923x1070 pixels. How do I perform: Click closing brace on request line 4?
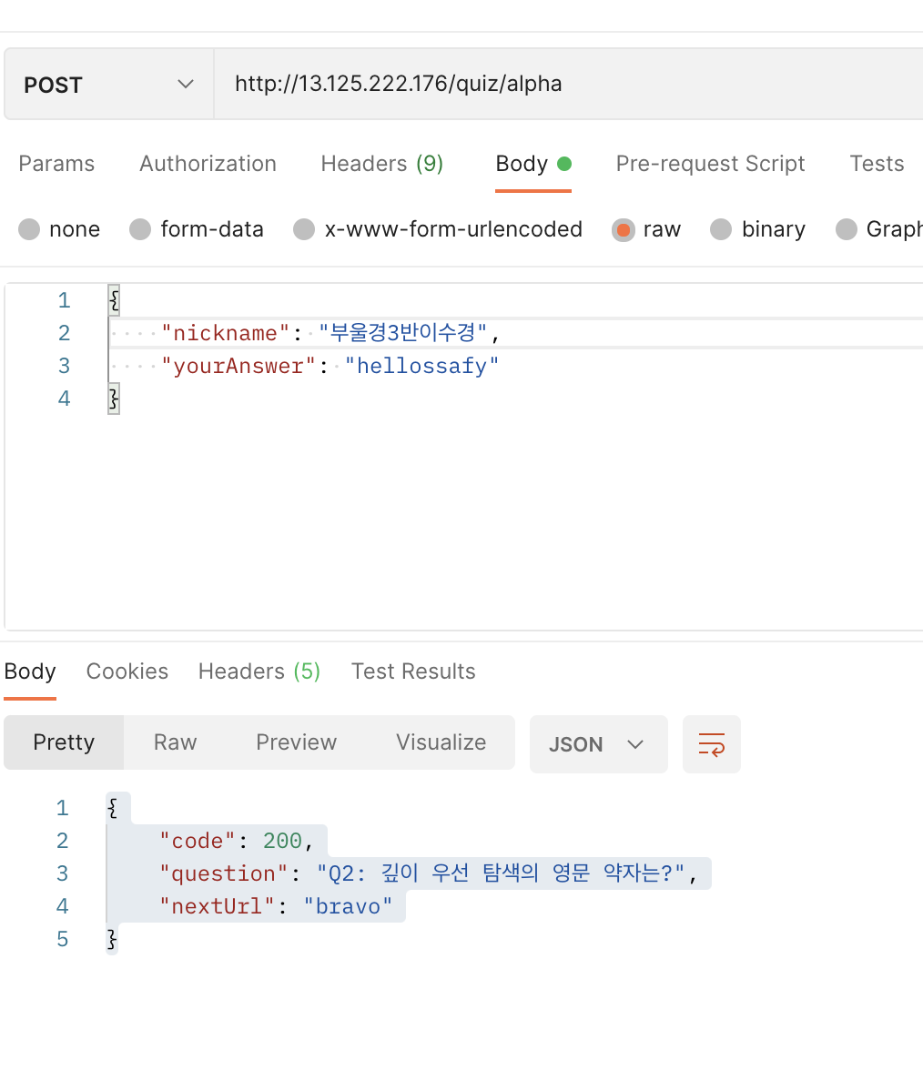pos(114,399)
